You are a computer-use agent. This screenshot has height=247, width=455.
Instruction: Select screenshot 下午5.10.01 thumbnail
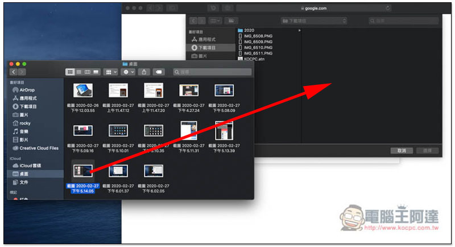click(x=118, y=130)
